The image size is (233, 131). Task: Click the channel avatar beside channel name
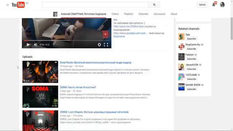point(55,14)
